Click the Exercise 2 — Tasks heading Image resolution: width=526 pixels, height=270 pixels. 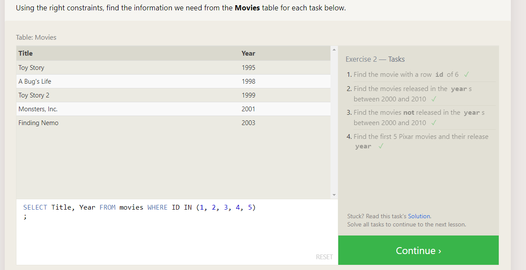point(375,59)
